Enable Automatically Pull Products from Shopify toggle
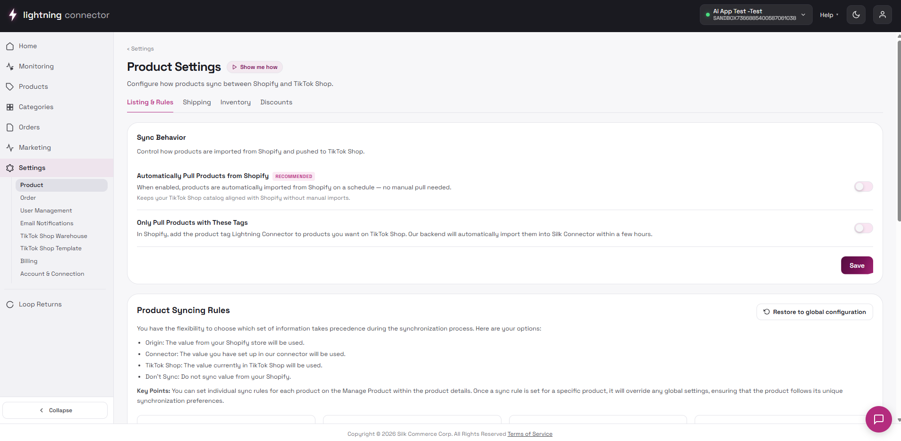The height and width of the screenshot is (441, 901). [x=864, y=187]
